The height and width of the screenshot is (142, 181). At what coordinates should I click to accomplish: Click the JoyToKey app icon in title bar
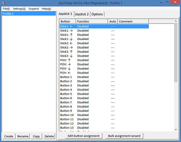coord(4,3)
